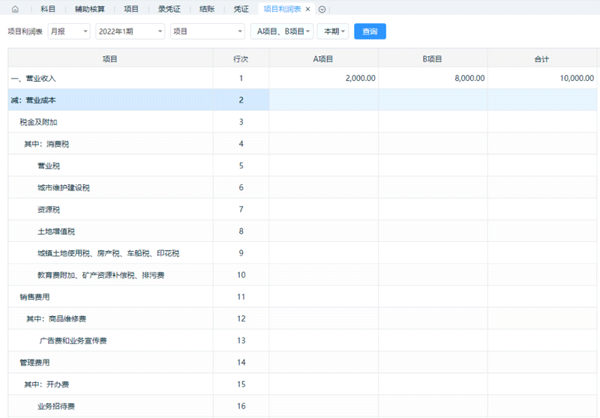Image resolution: width=600 pixels, height=418 pixels.
Task: Select the 其中：商品维修费 row
Action: pyautogui.click(x=302, y=318)
